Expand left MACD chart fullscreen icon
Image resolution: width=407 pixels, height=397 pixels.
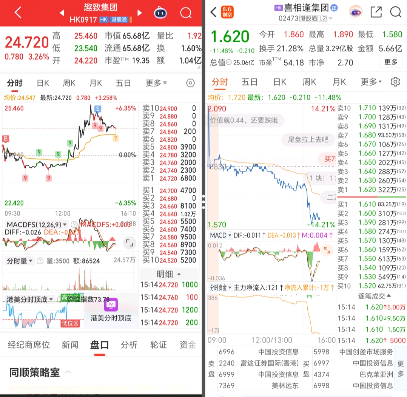pyautogui.click(x=129, y=243)
